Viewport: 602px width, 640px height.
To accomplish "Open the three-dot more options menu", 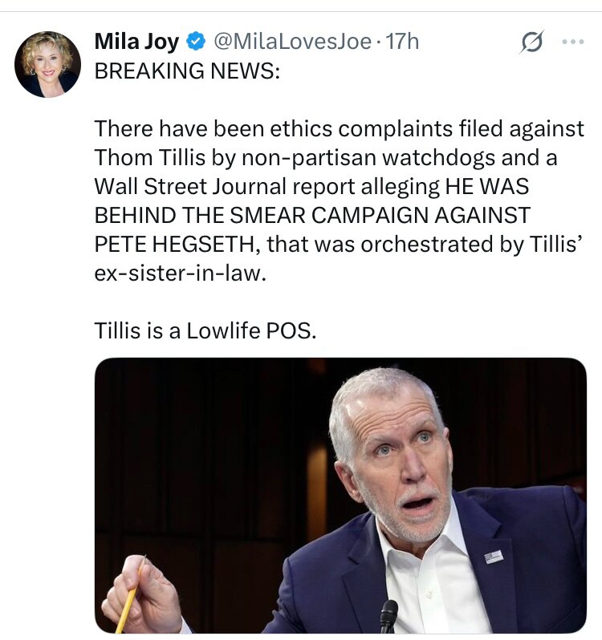I will click(572, 41).
